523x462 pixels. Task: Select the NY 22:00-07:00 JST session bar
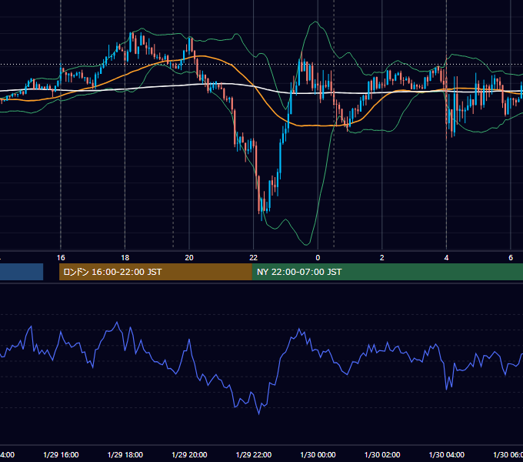pos(387,272)
